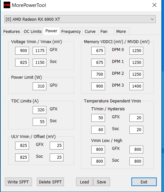Click the "Vmin Low / High" label

pos(107,140)
